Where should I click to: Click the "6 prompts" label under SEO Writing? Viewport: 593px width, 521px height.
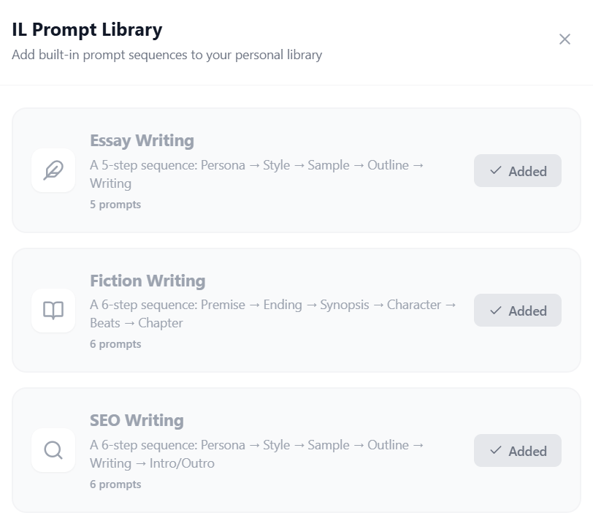tap(115, 484)
